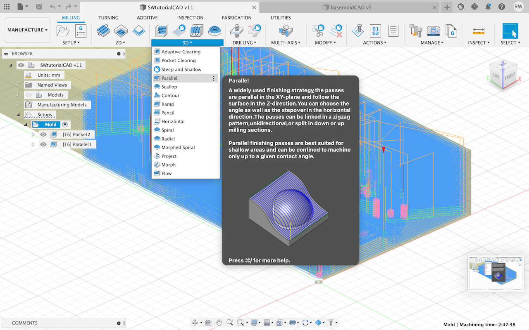Switch to the INSPECTION tab
The height and width of the screenshot is (330, 529).
point(190,18)
